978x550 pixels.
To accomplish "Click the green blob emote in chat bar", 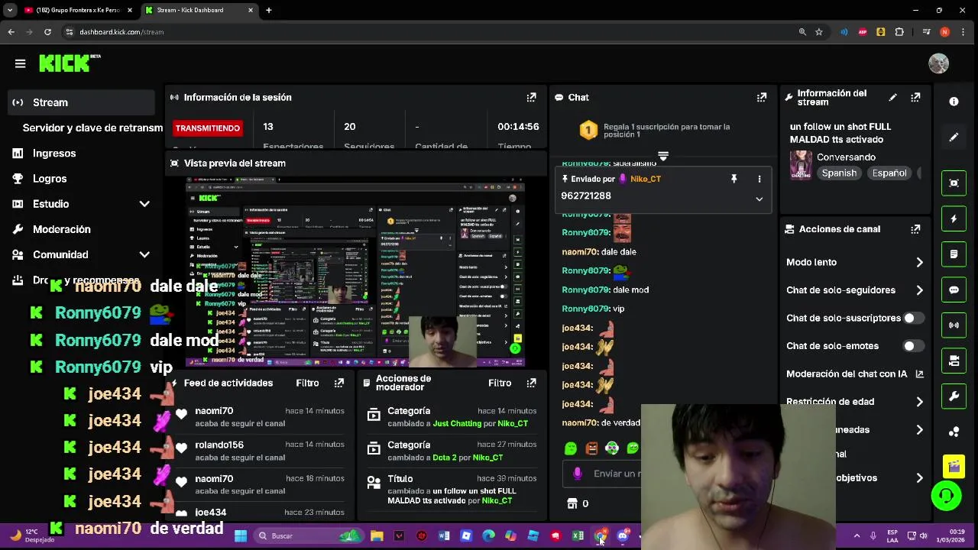I will [570, 448].
